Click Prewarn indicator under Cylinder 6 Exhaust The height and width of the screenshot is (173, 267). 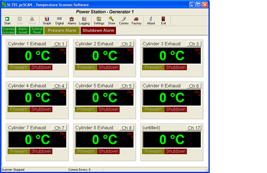153,110
